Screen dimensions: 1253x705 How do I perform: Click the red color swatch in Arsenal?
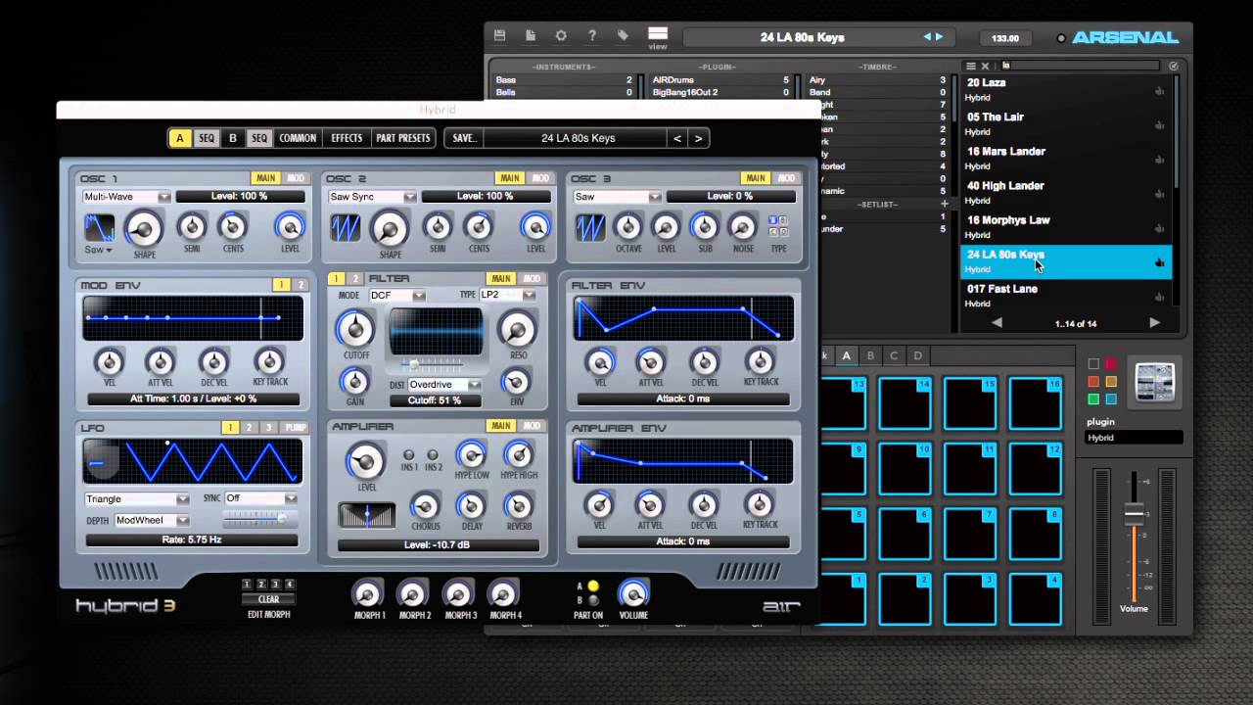click(x=1111, y=365)
